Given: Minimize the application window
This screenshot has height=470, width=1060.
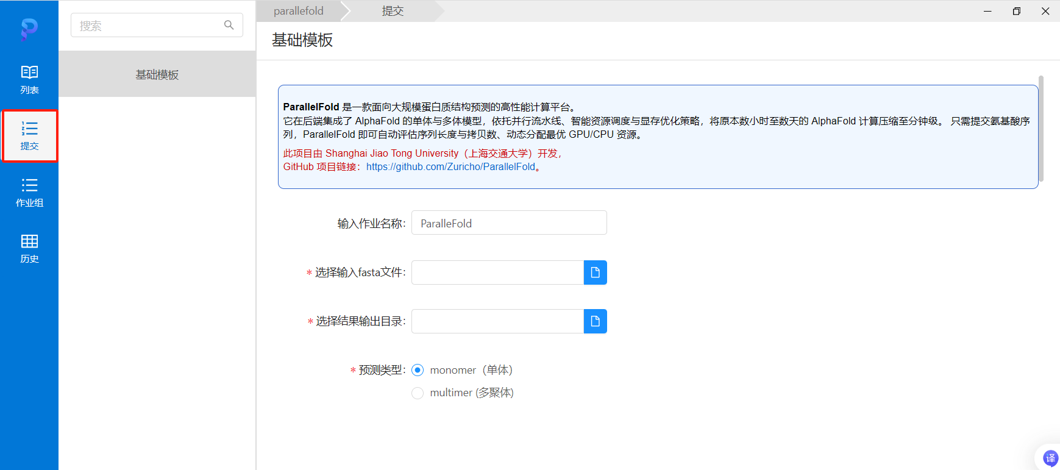Looking at the screenshot, I should click(987, 11).
